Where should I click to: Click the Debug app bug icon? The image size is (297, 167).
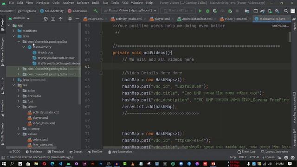click(x=207, y=11)
